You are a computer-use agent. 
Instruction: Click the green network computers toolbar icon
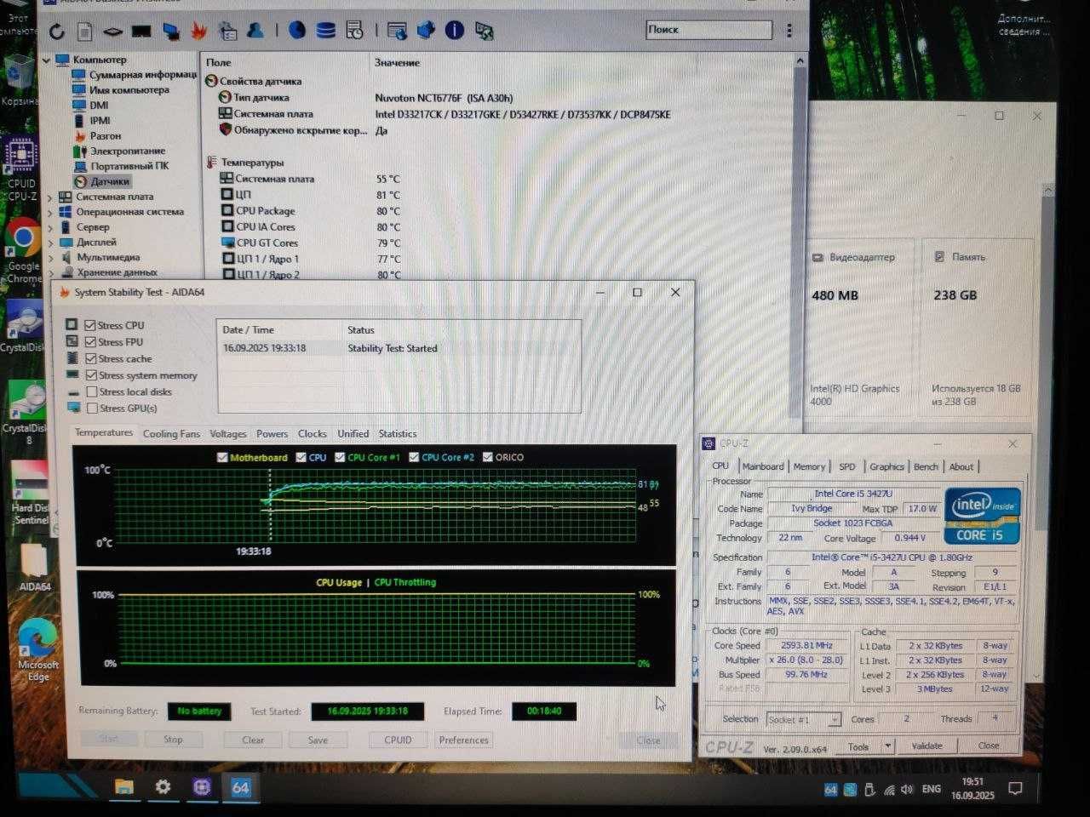[x=484, y=31]
